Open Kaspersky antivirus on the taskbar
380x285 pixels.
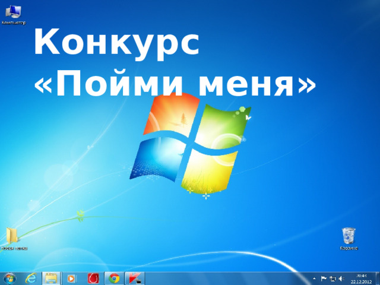tap(135, 278)
